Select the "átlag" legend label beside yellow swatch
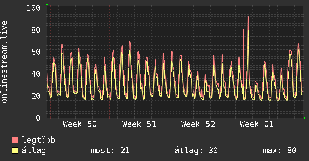 (34, 151)
